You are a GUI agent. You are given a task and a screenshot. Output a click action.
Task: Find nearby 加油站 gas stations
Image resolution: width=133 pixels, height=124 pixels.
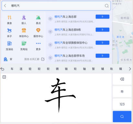pyautogui.click(x=9, y=46)
